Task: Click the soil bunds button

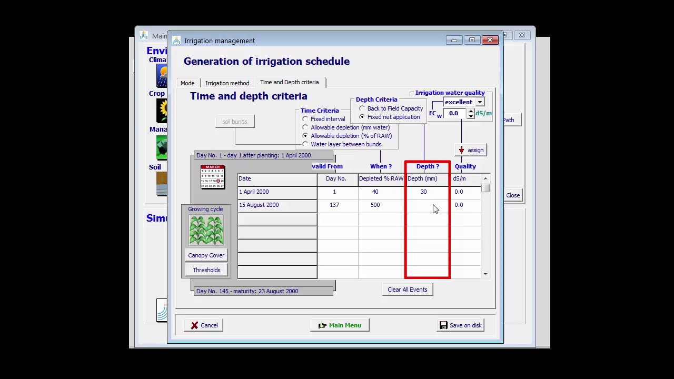Action: pos(235,122)
